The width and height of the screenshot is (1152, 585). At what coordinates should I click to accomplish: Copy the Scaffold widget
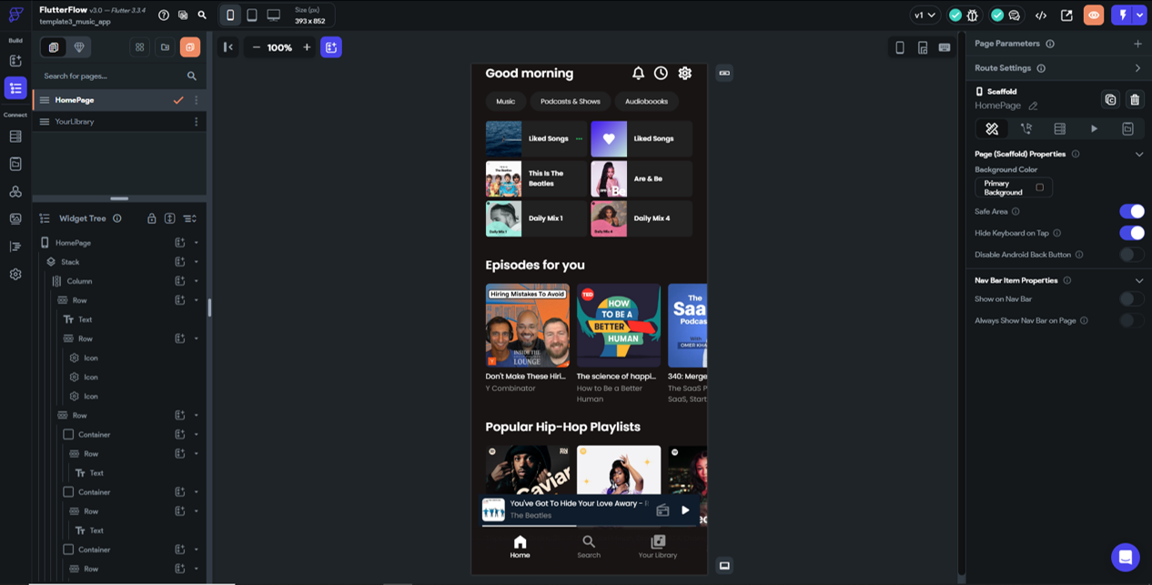coord(1110,100)
